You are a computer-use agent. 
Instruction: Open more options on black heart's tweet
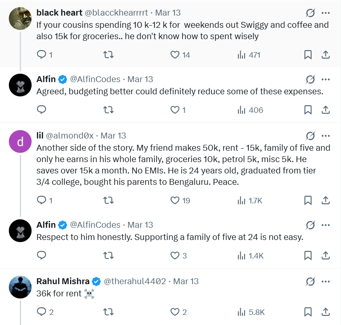325,13
